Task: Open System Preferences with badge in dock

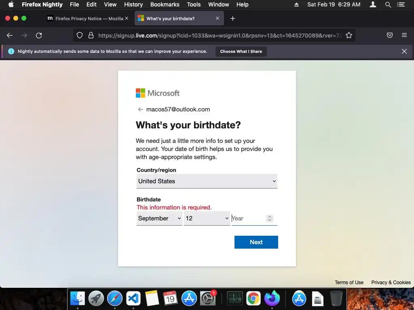Action: pyautogui.click(x=208, y=298)
